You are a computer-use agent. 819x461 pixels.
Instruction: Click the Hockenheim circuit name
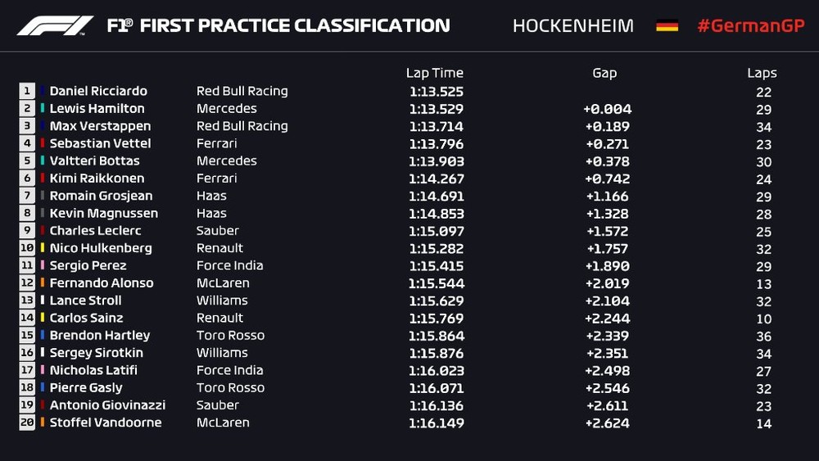[x=572, y=25]
